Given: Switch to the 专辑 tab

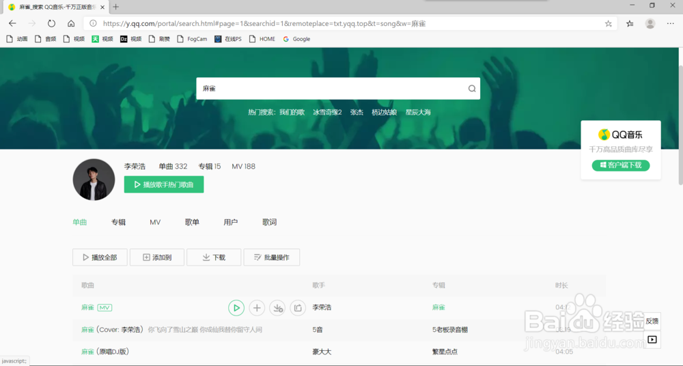Looking at the screenshot, I should click(x=118, y=222).
